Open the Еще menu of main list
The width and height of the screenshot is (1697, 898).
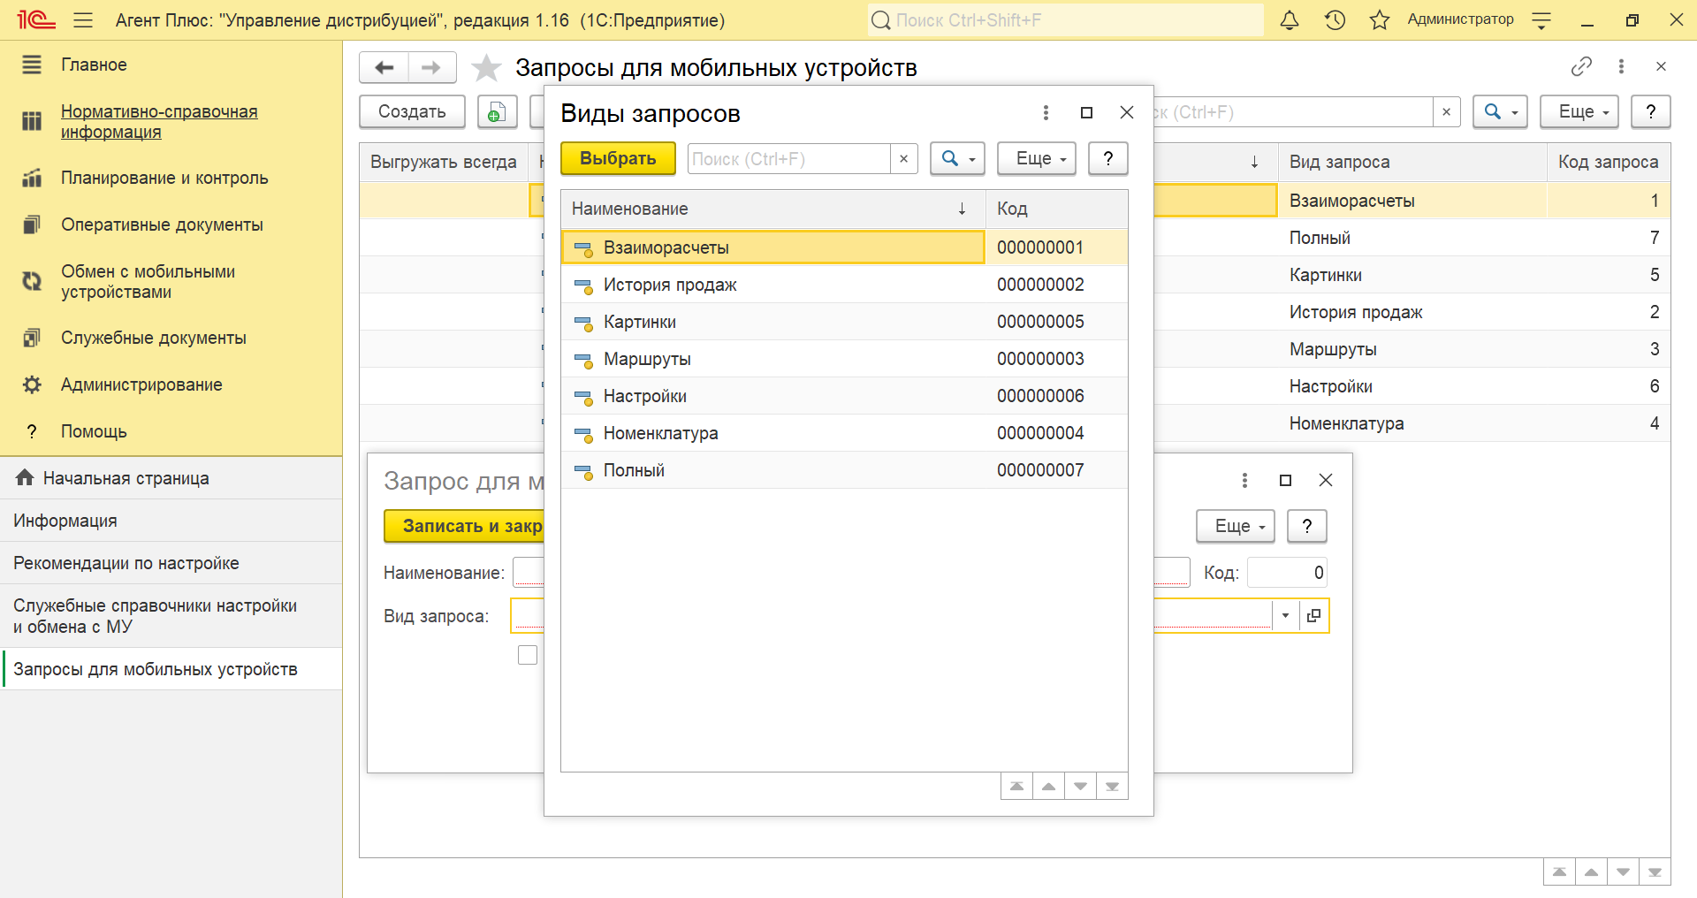click(1579, 112)
